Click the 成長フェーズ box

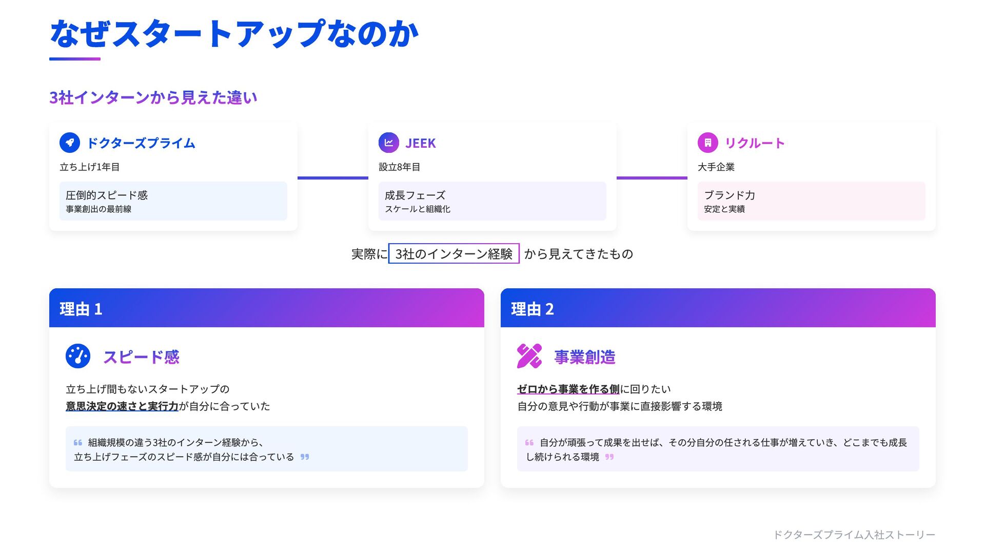click(492, 201)
